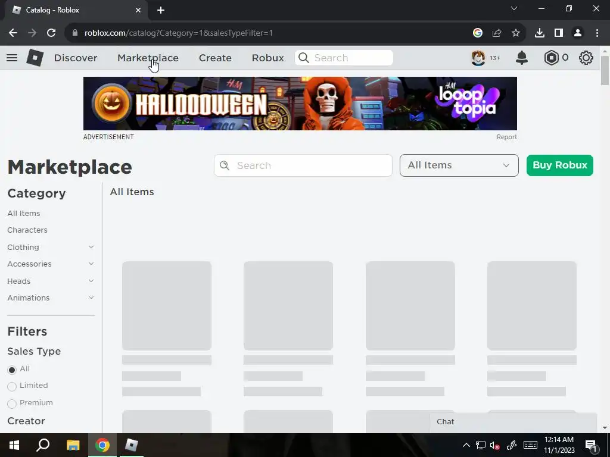
Task: Open Chrome profile icon
Action: [578, 33]
